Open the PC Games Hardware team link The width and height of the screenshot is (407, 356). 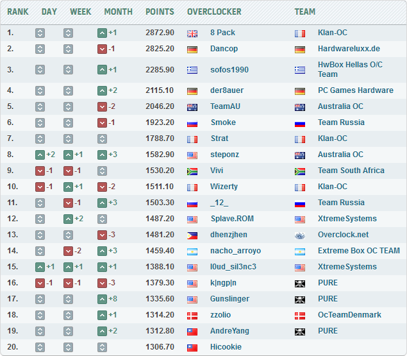(x=356, y=90)
